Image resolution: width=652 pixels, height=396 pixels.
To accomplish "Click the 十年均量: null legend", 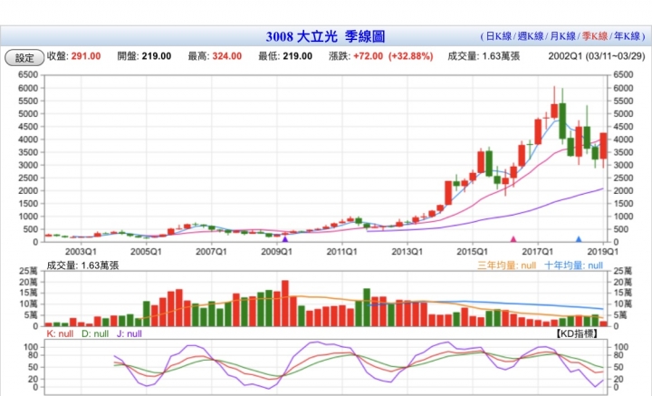I will (573, 266).
